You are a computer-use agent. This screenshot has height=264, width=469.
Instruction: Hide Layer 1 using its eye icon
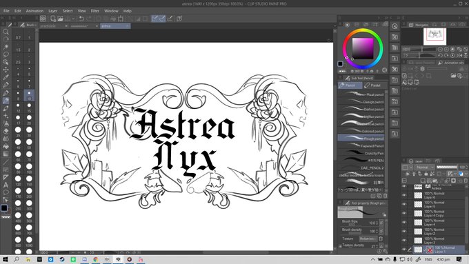click(x=404, y=249)
